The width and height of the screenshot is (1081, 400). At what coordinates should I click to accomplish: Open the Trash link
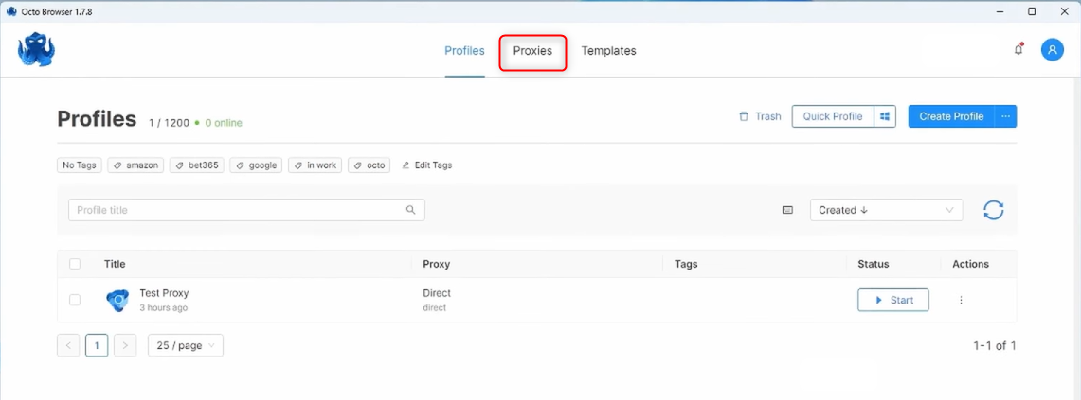(760, 116)
